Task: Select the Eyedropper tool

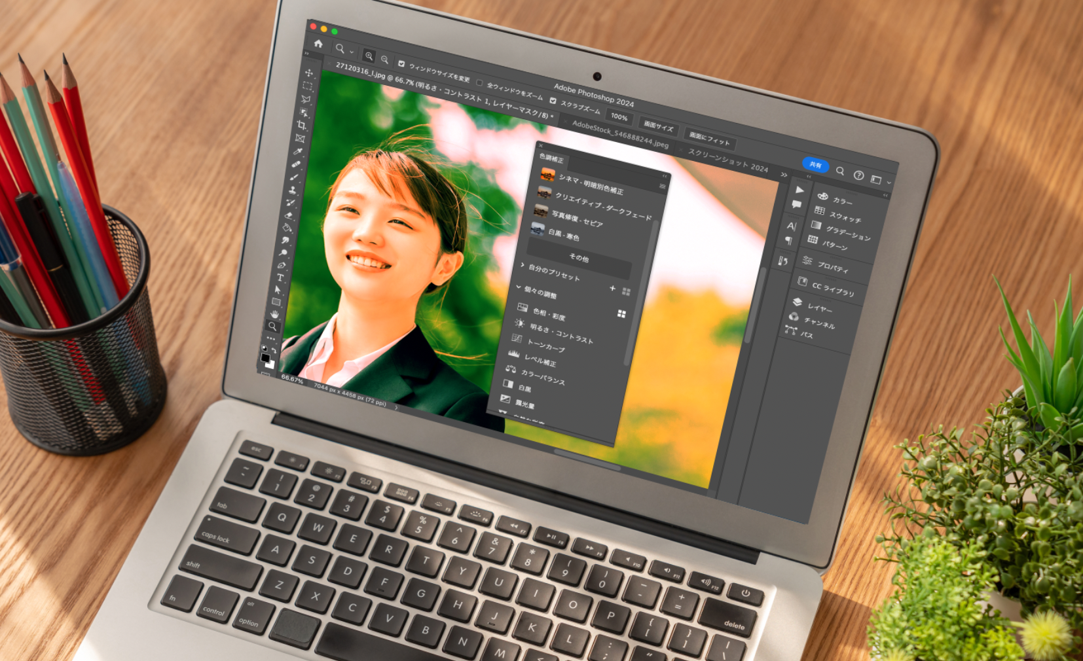Action: point(298,151)
